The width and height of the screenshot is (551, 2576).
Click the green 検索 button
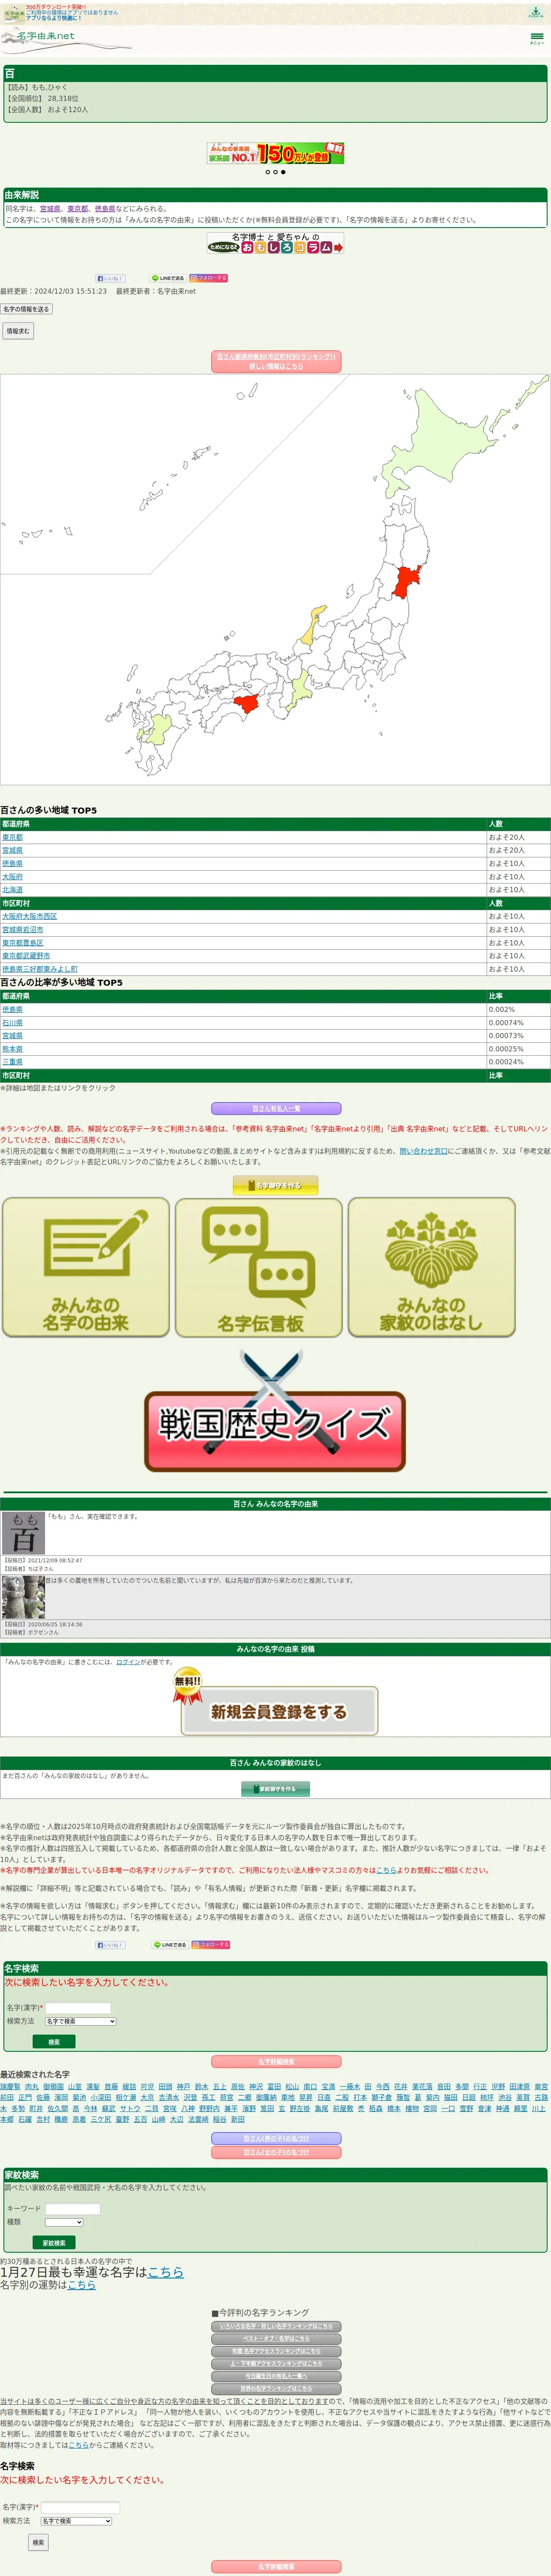[x=54, y=2042]
